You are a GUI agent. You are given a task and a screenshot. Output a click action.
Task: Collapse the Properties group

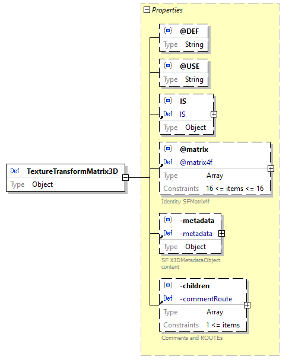[x=147, y=10]
